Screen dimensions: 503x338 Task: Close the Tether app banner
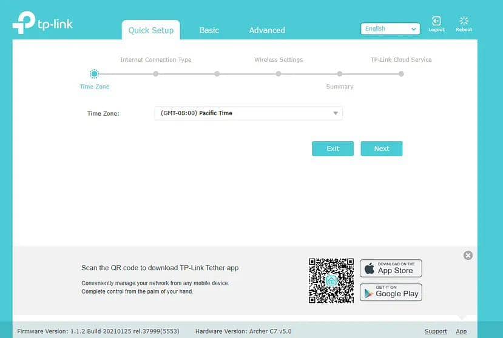click(468, 256)
